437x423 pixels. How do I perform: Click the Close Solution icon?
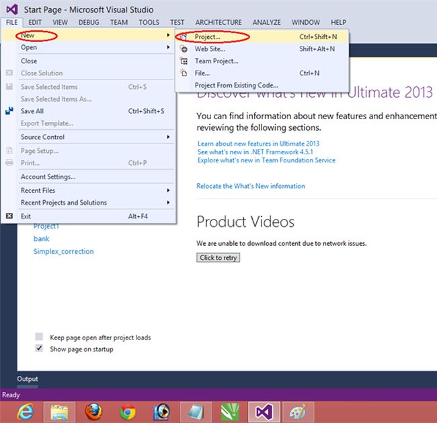pos(9,73)
